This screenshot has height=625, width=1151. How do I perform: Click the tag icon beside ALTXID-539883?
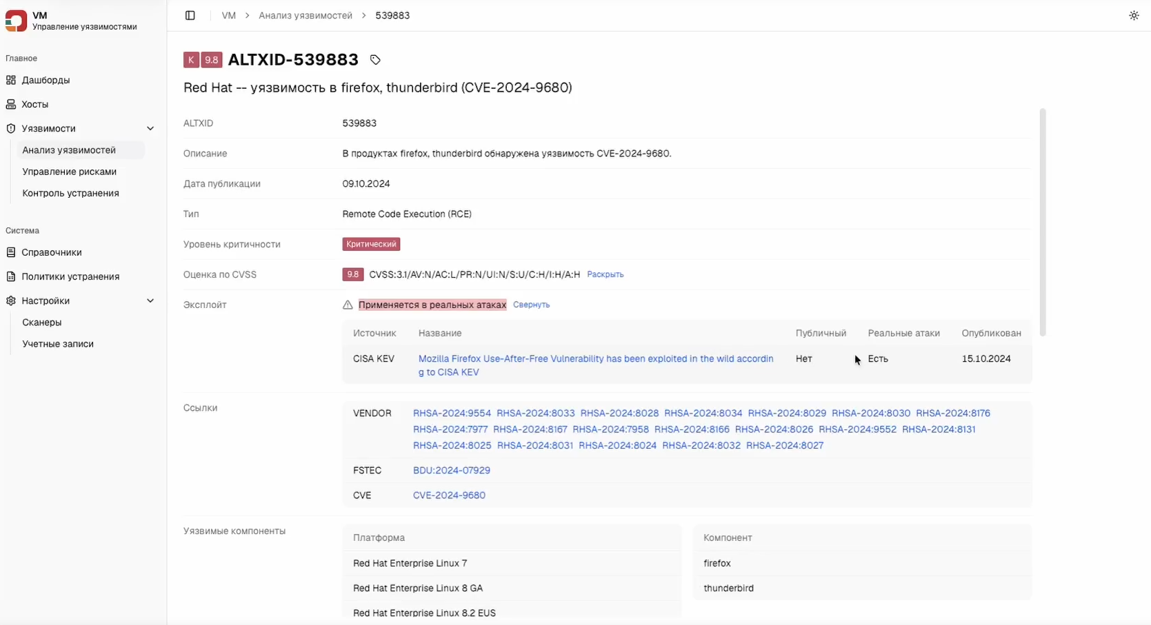375,60
